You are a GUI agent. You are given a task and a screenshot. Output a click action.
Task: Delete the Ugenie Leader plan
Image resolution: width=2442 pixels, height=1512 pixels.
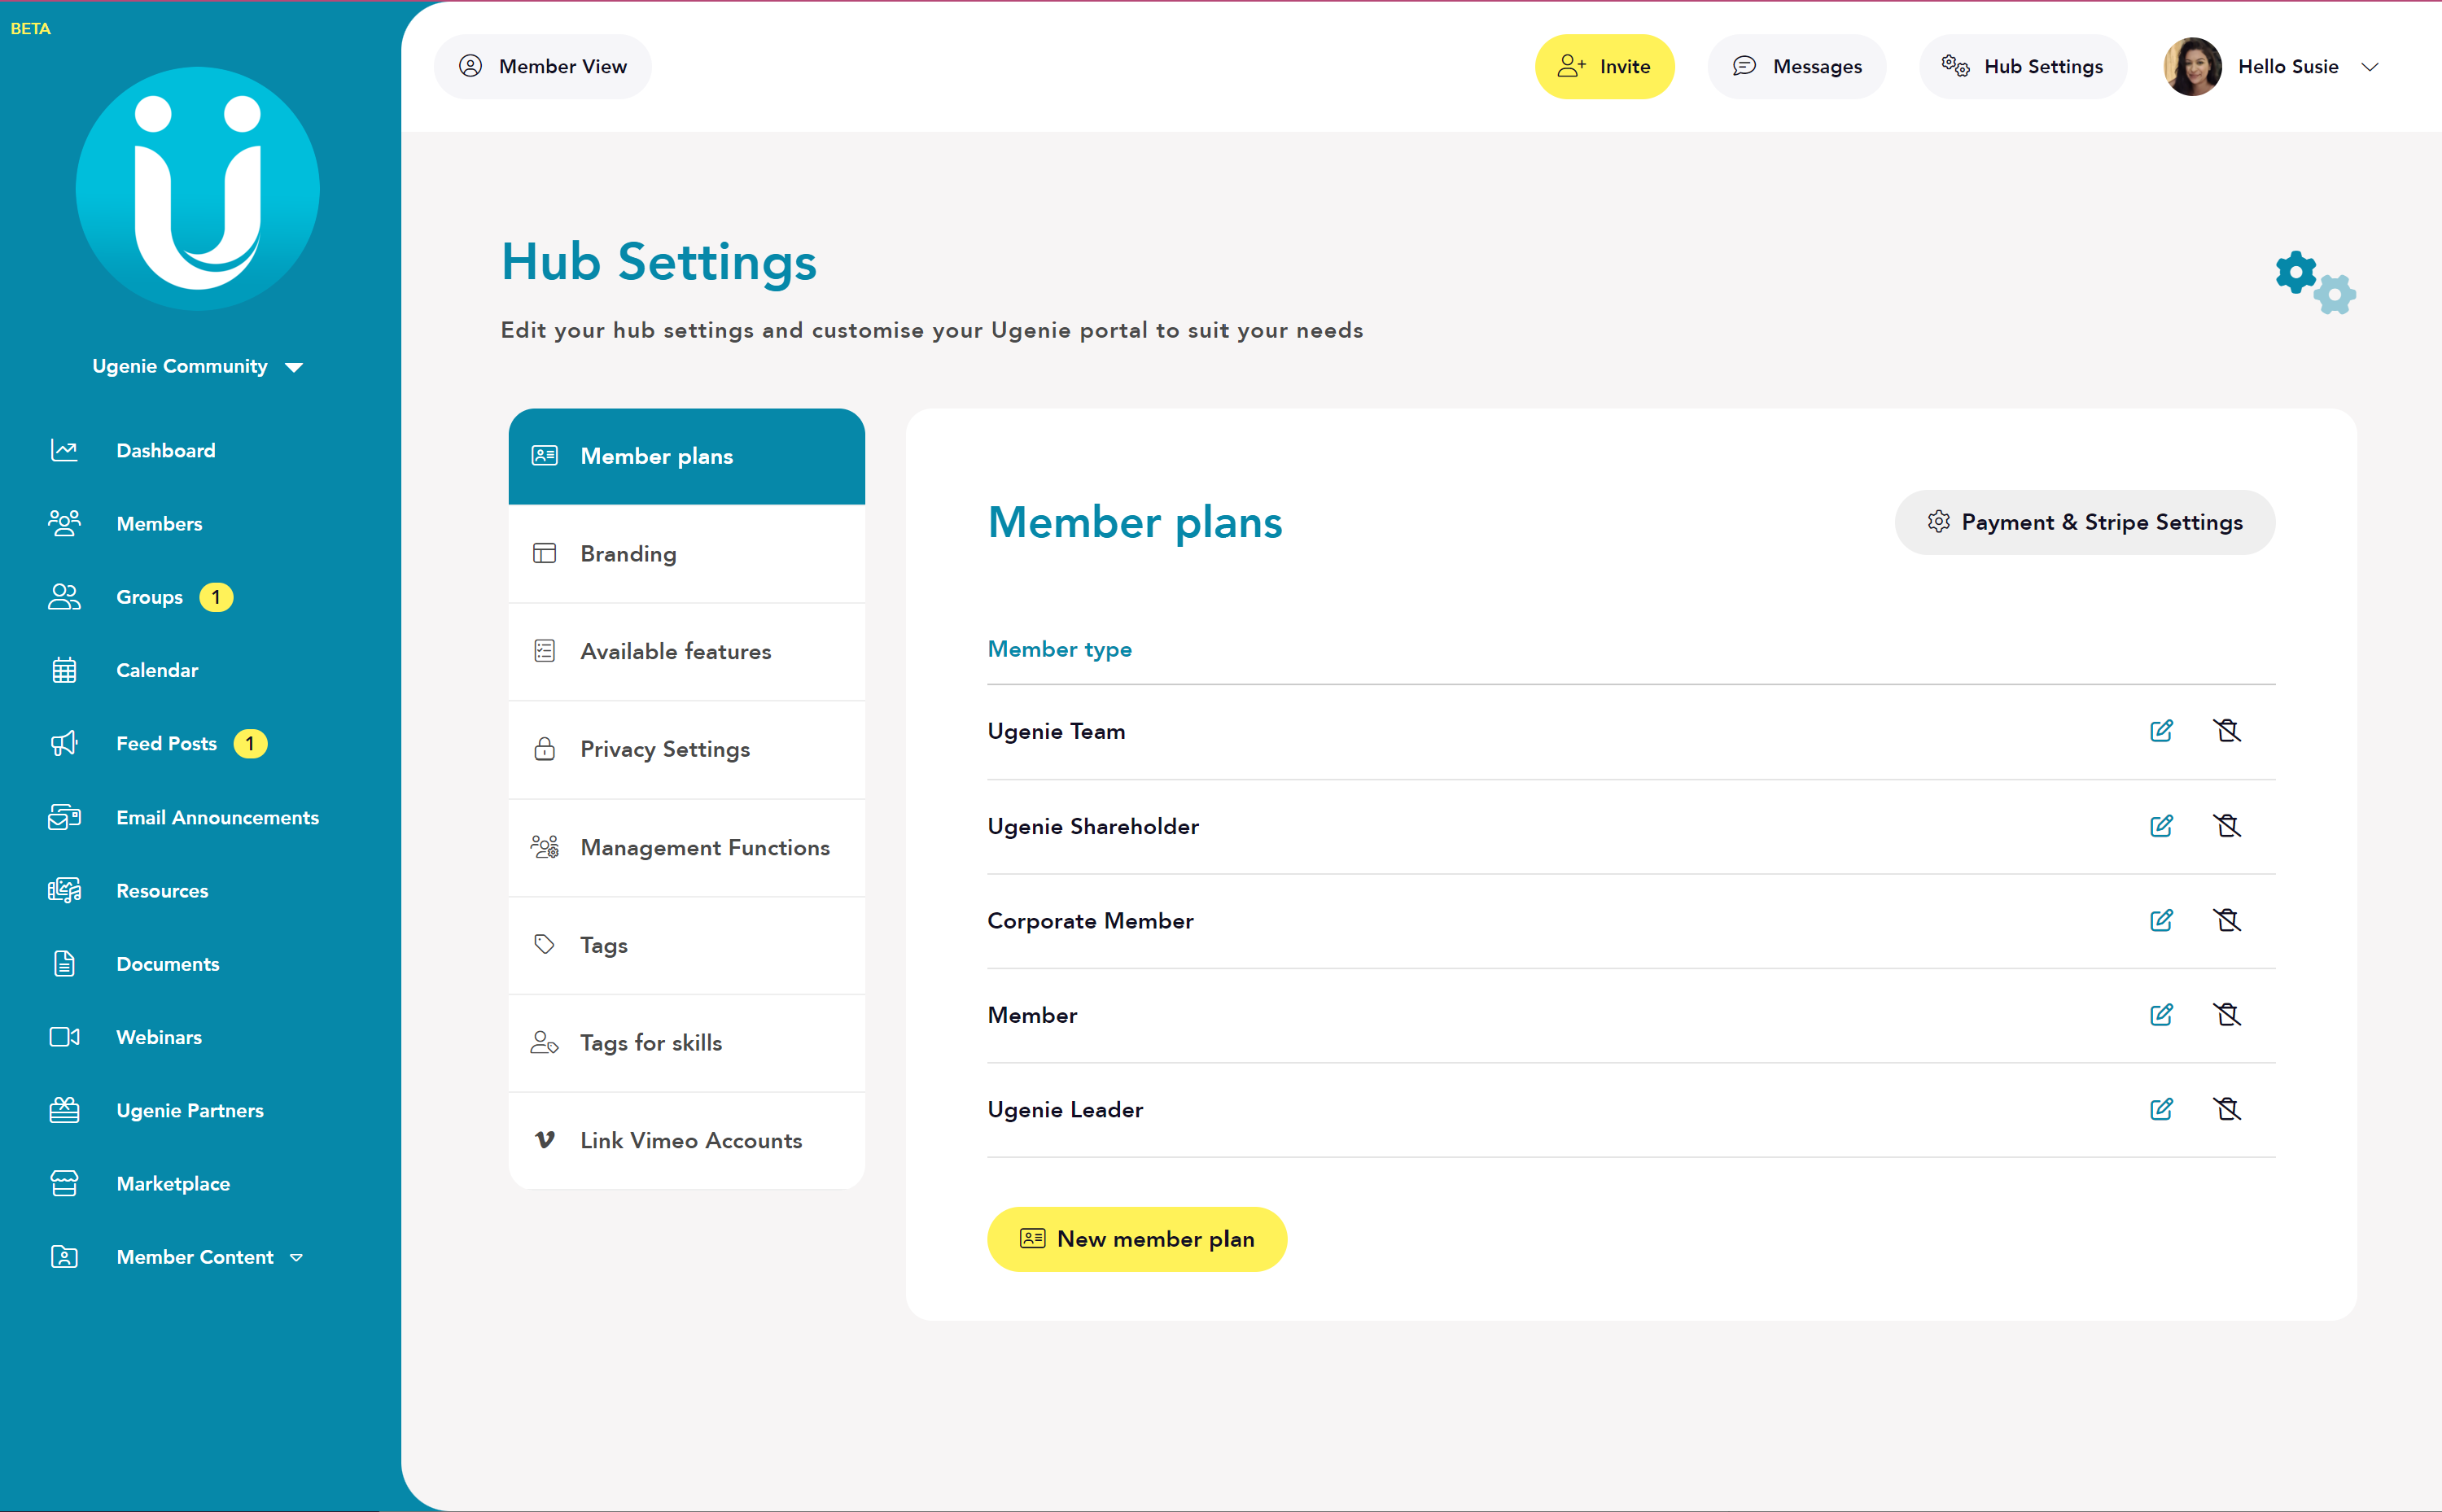[x=2227, y=1109]
